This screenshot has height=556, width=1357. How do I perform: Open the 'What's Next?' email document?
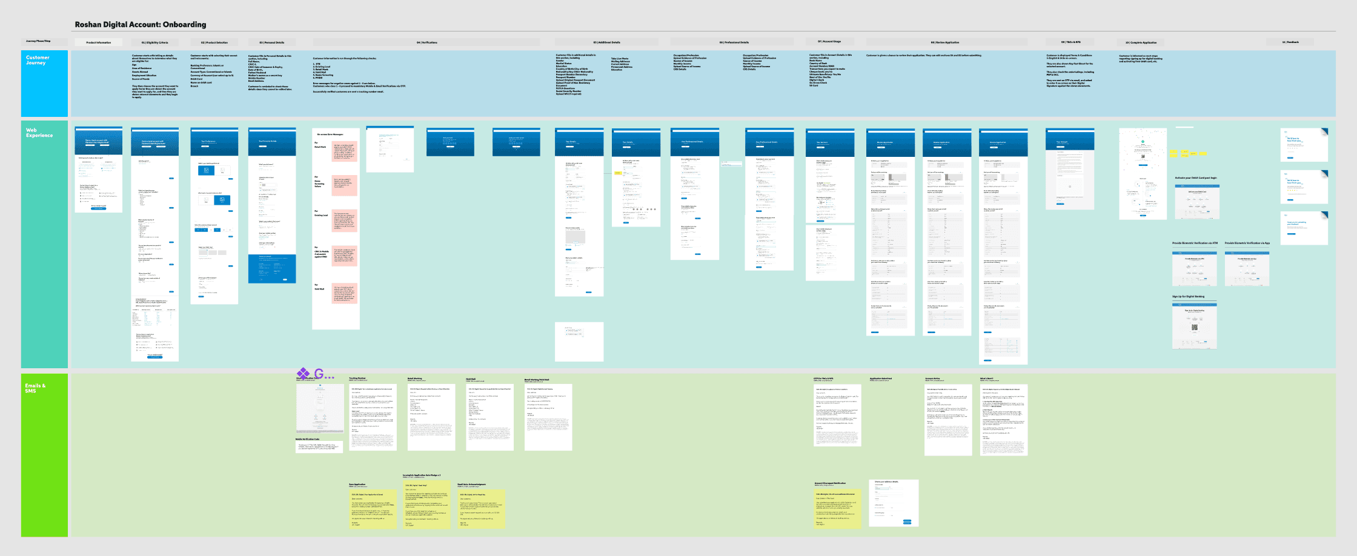coord(1004,420)
